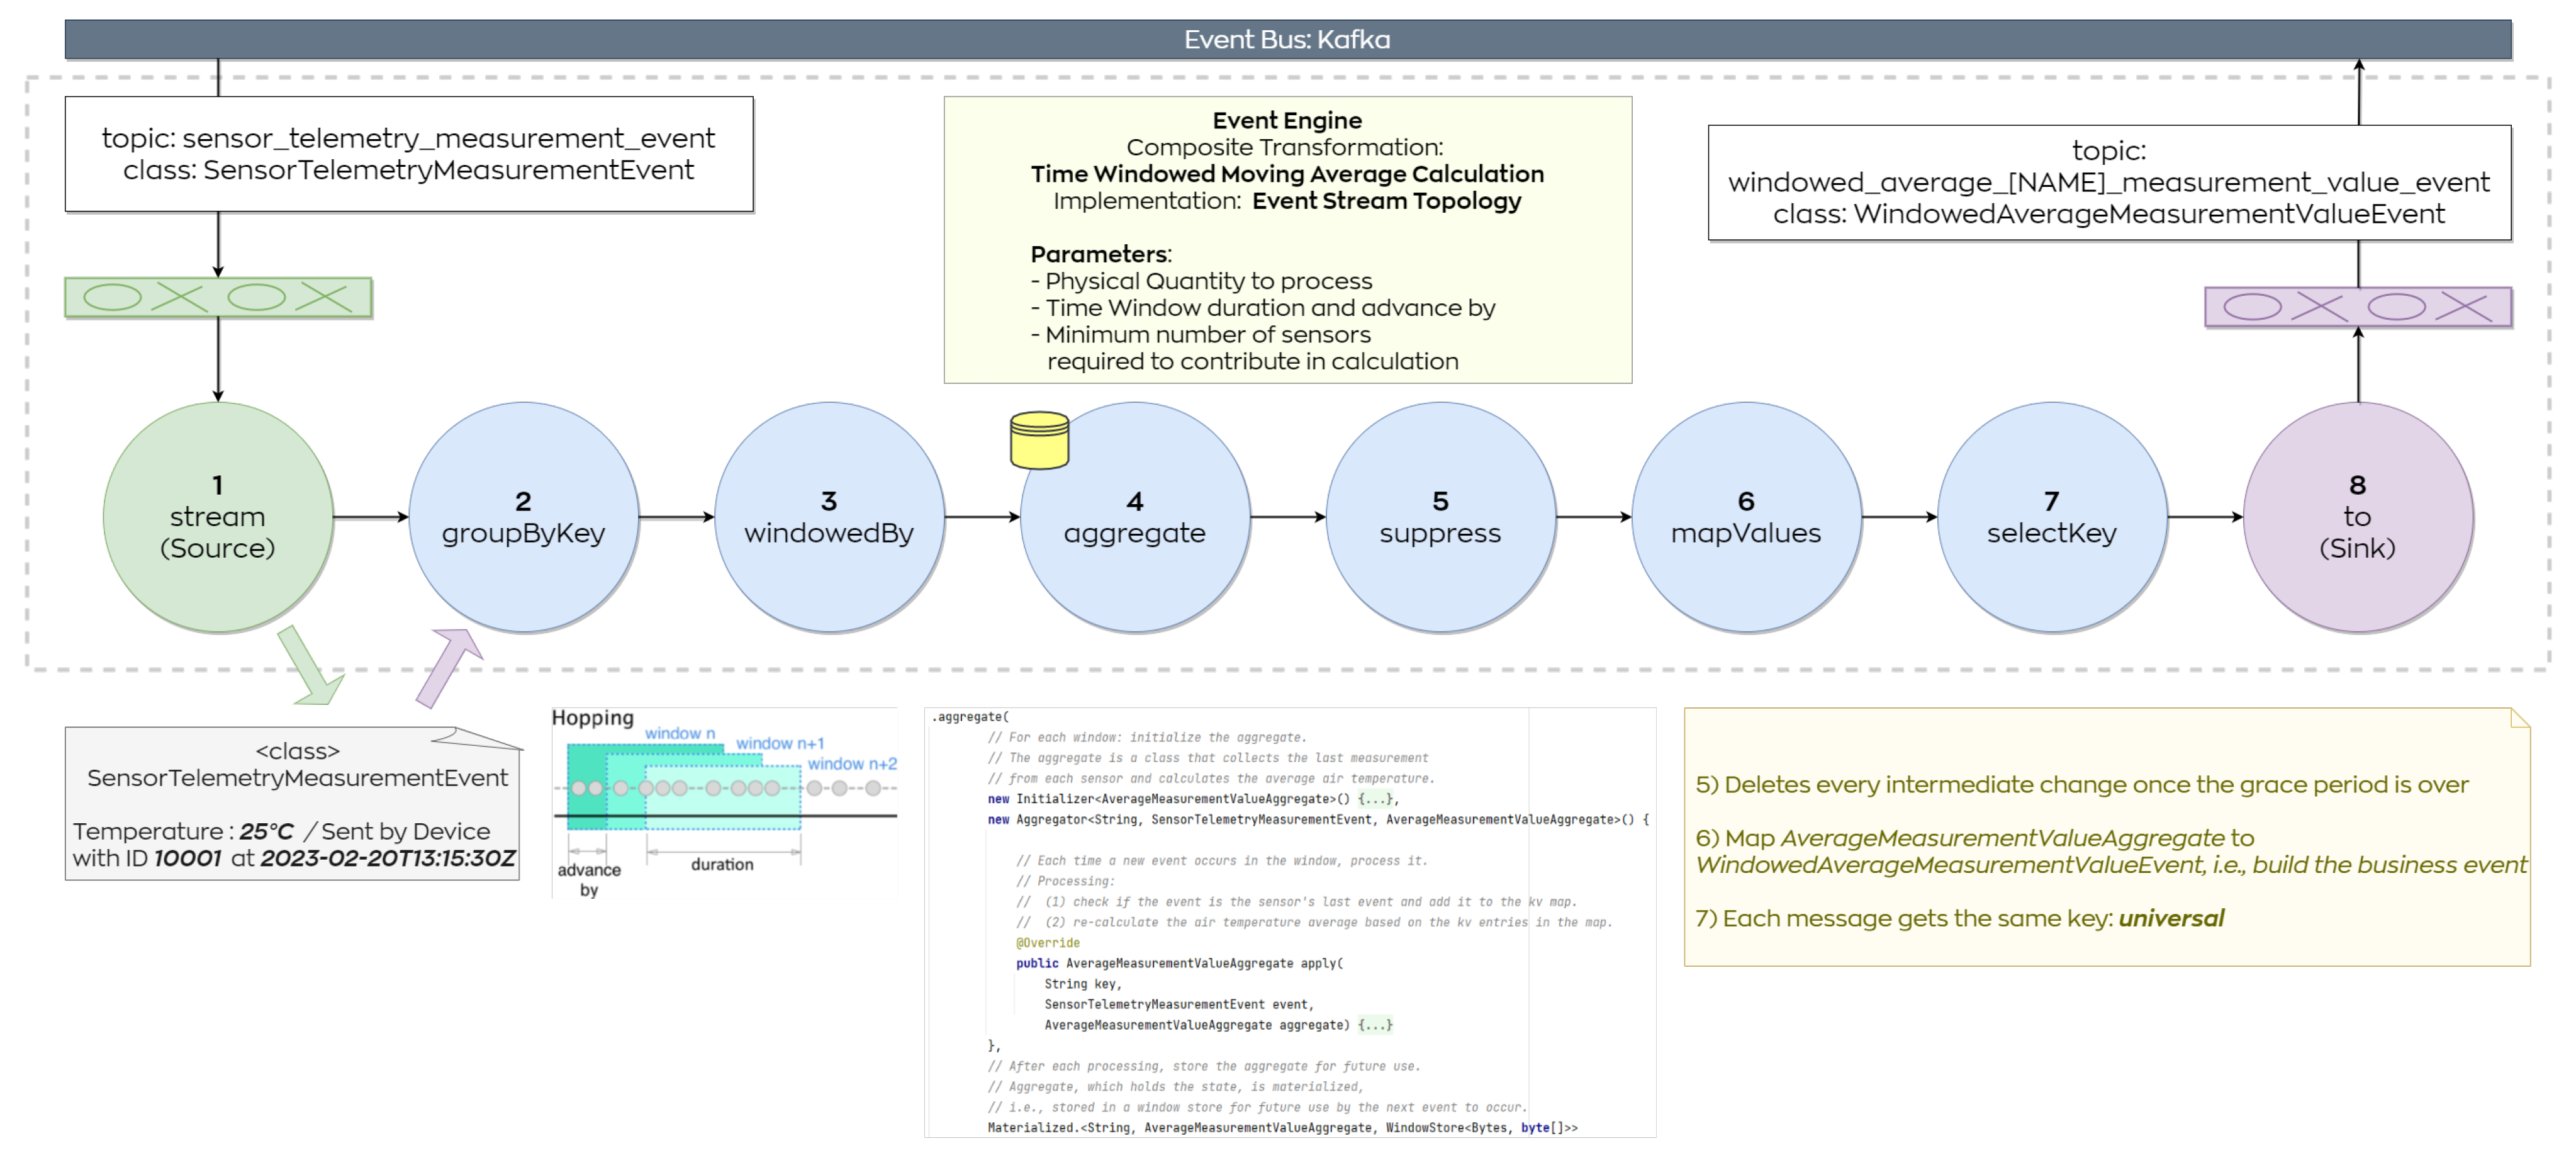The image size is (2576, 1170).
Task: Open the Hopping window diagram thumbnail
Action: 724,803
